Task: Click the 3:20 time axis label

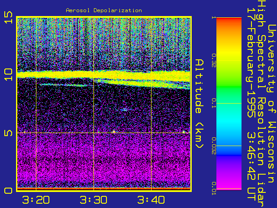Action: 36,200
